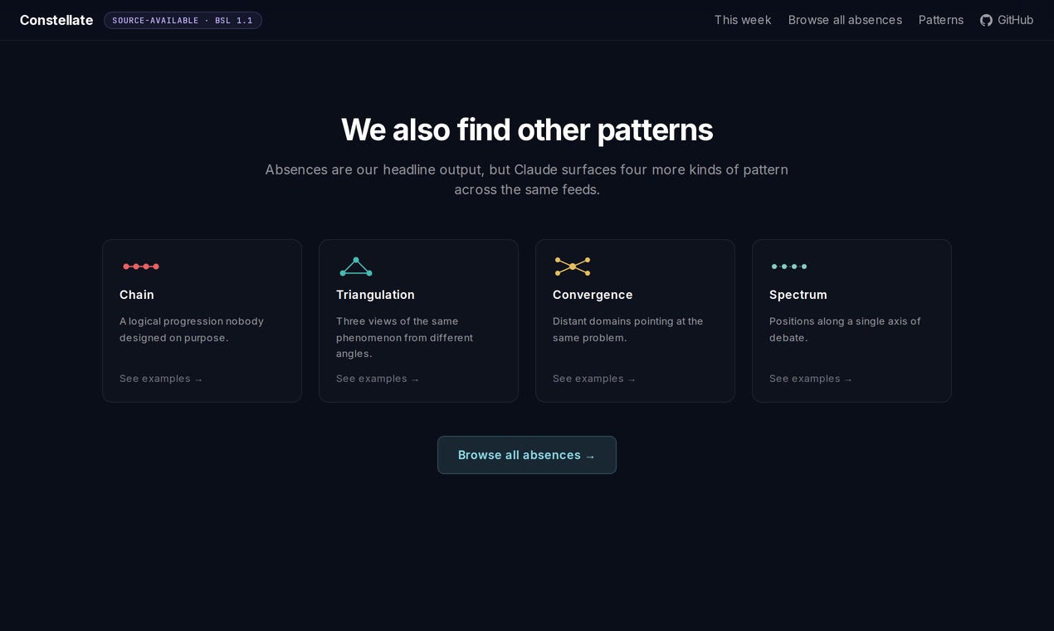Click the Triangulation pattern card
1054x631 pixels.
click(418, 321)
